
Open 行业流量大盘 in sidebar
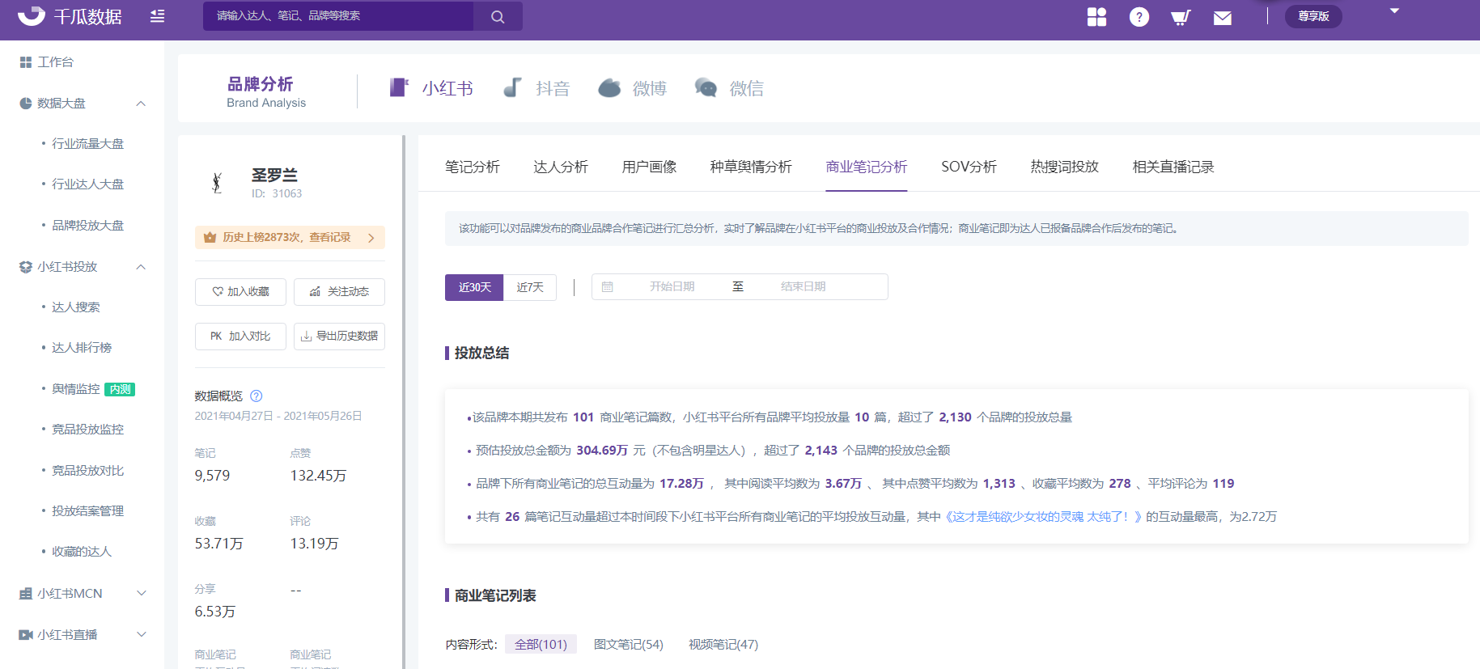point(87,144)
